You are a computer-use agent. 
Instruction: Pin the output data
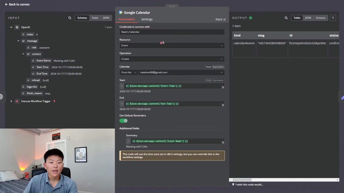click(333, 18)
